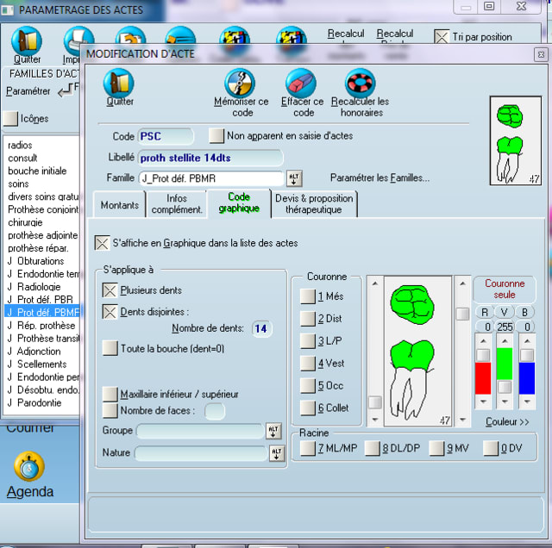This screenshot has height=548, width=552.
Task: Click Paramétrer les Familles link
Action: [379, 178]
